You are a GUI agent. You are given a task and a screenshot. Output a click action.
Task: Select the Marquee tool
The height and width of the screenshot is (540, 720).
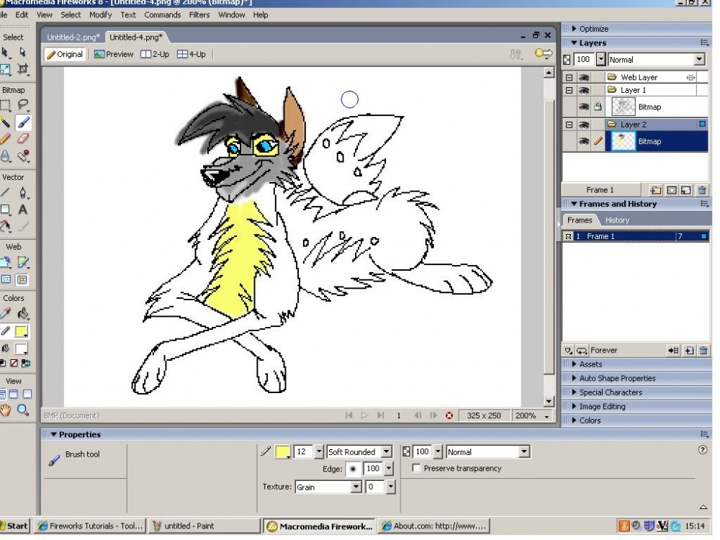[x=5, y=105]
